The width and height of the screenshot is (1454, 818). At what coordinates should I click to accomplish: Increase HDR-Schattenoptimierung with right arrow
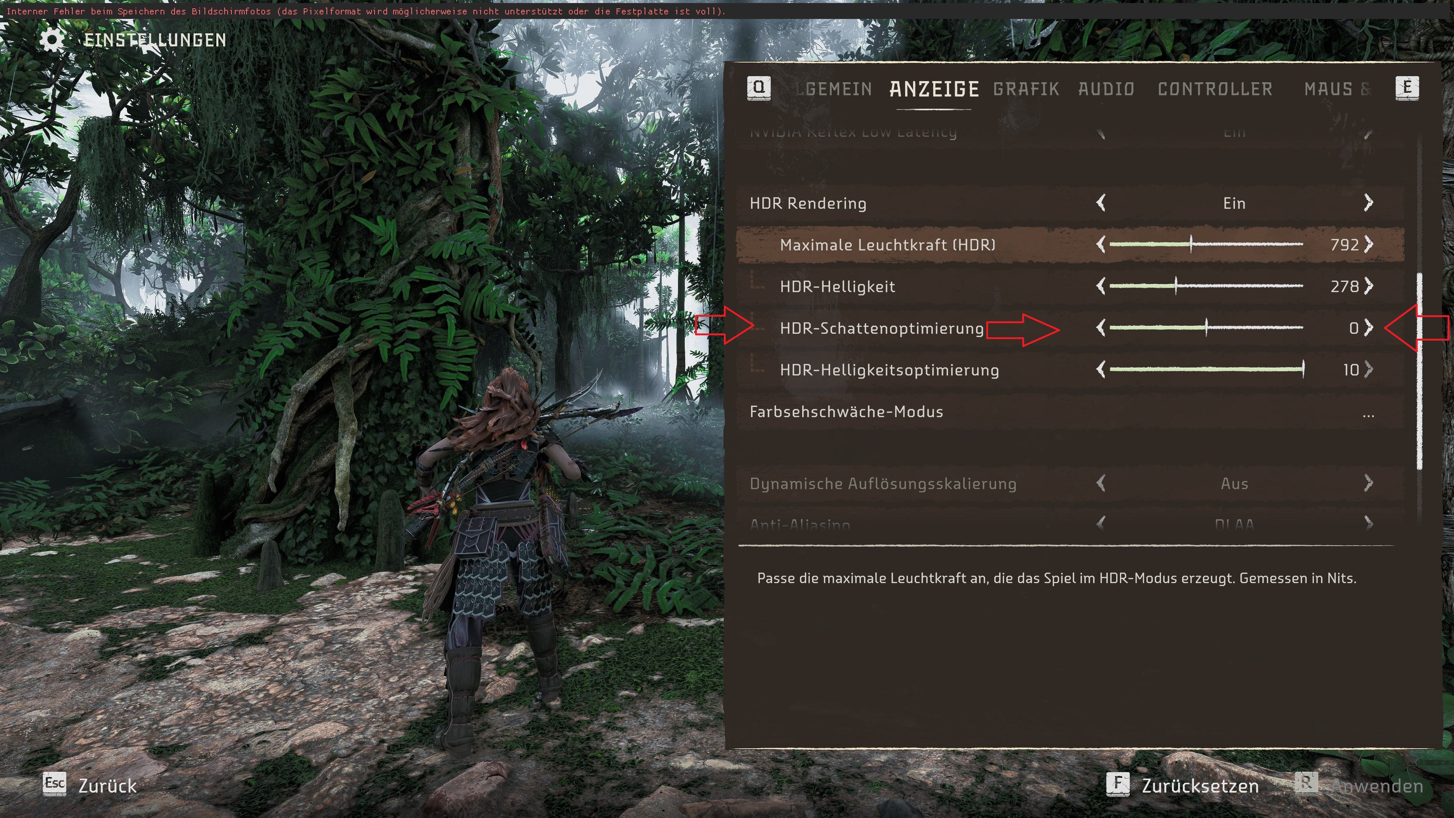1368,328
